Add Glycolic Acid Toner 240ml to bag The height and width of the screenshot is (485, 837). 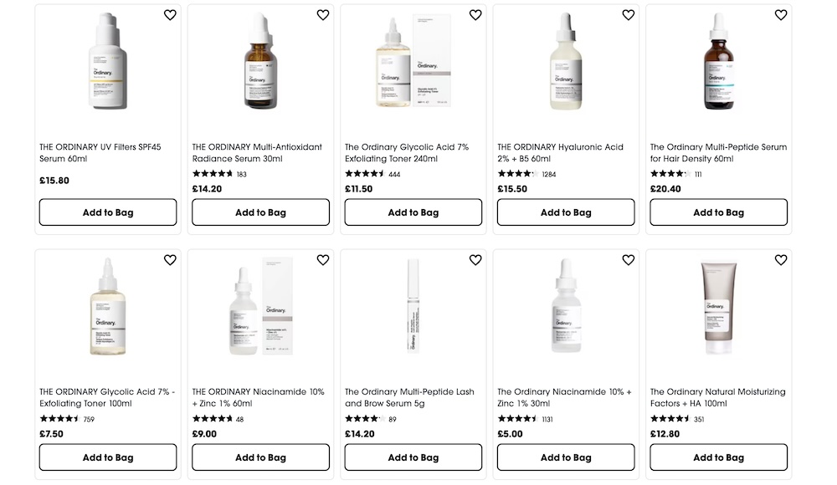pyautogui.click(x=413, y=212)
